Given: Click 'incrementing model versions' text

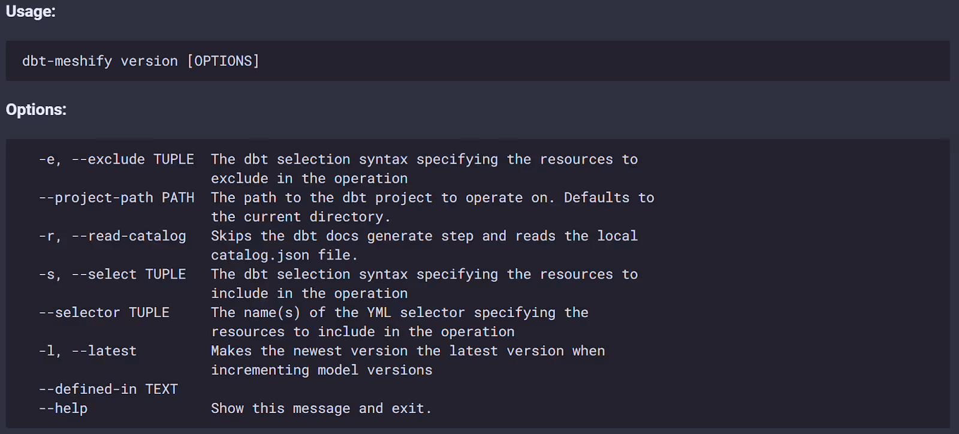Looking at the screenshot, I should (321, 370).
